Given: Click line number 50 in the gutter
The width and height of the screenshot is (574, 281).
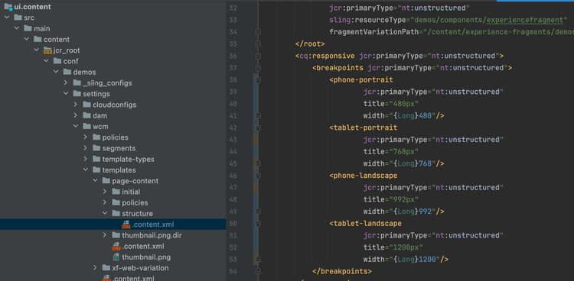Looking at the screenshot, I should click(x=233, y=223).
